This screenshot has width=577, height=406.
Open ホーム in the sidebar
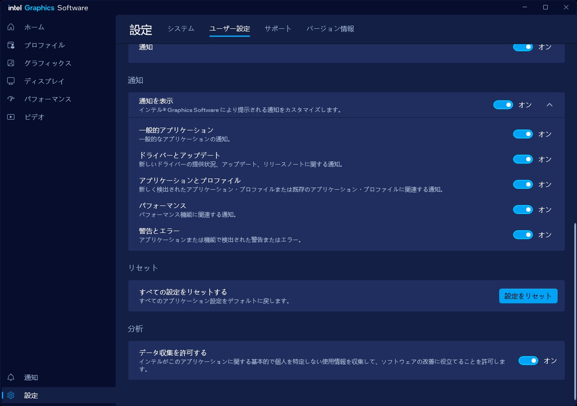coord(58,27)
